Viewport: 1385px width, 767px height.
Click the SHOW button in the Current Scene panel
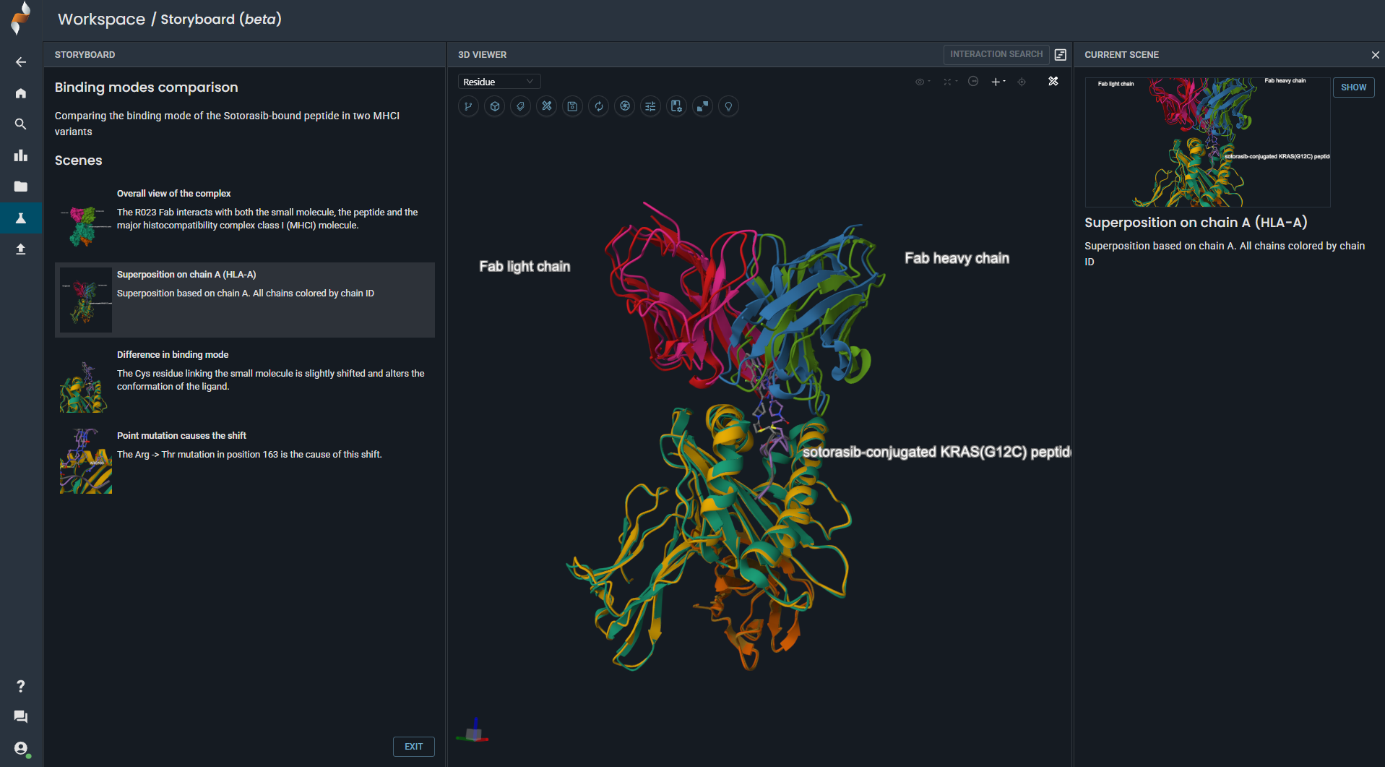(x=1353, y=87)
